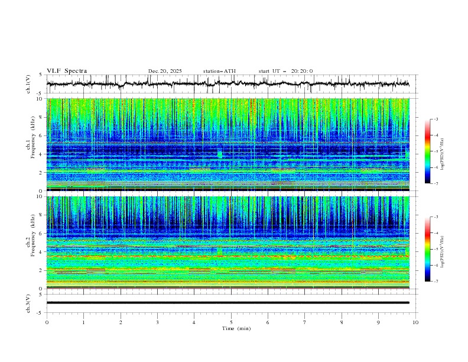Viewport: 468px width, 362px height.
Task: Click the ch.1 waveform trace plot
Action: pyautogui.click(x=227, y=84)
